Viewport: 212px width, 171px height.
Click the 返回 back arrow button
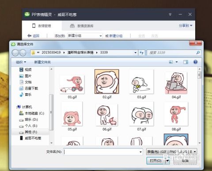click(x=34, y=36)
